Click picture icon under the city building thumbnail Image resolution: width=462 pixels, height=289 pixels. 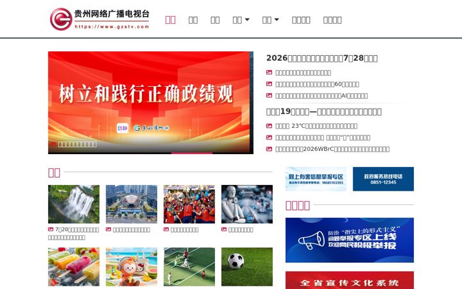click(x=108, y=229)
